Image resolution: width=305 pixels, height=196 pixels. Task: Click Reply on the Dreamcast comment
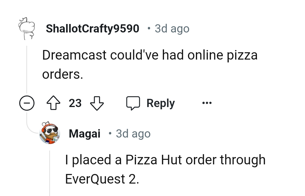point(160,103)
